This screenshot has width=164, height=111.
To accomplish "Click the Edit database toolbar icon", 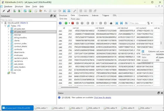I will pos(19,11).
